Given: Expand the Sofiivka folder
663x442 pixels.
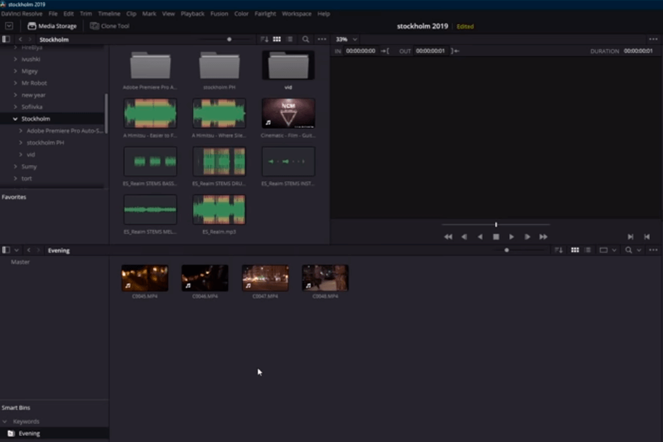Looking at the screenshot, I should (15, 106).
